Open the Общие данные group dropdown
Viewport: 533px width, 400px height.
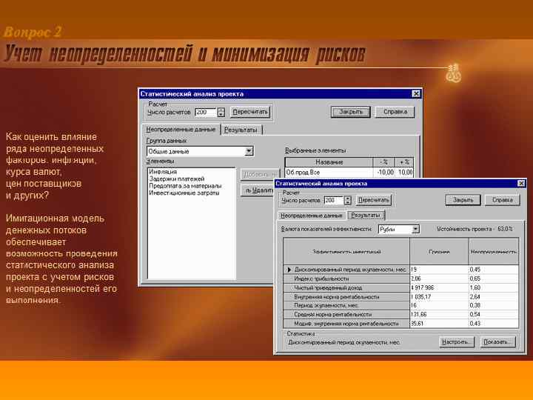249,151
